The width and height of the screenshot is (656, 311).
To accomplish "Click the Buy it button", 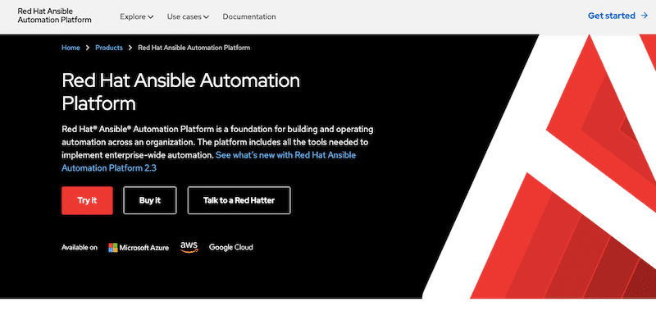I will click(x=150, y=200).
